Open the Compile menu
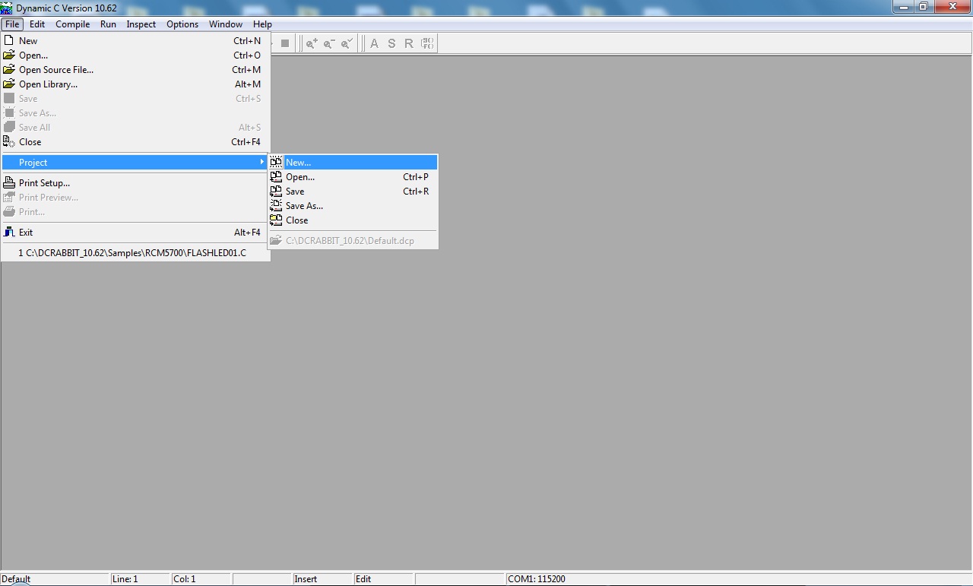The height and width of the screenshot is (586, 973). [73, 24]
